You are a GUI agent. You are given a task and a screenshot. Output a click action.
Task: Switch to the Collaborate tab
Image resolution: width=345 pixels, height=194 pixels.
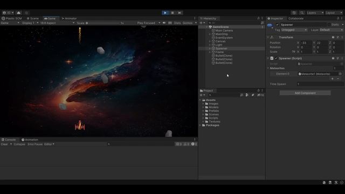click(x=296, y=18)
